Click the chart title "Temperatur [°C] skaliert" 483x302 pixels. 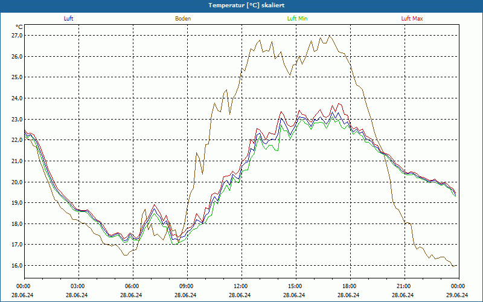click(x=241, y=5)
